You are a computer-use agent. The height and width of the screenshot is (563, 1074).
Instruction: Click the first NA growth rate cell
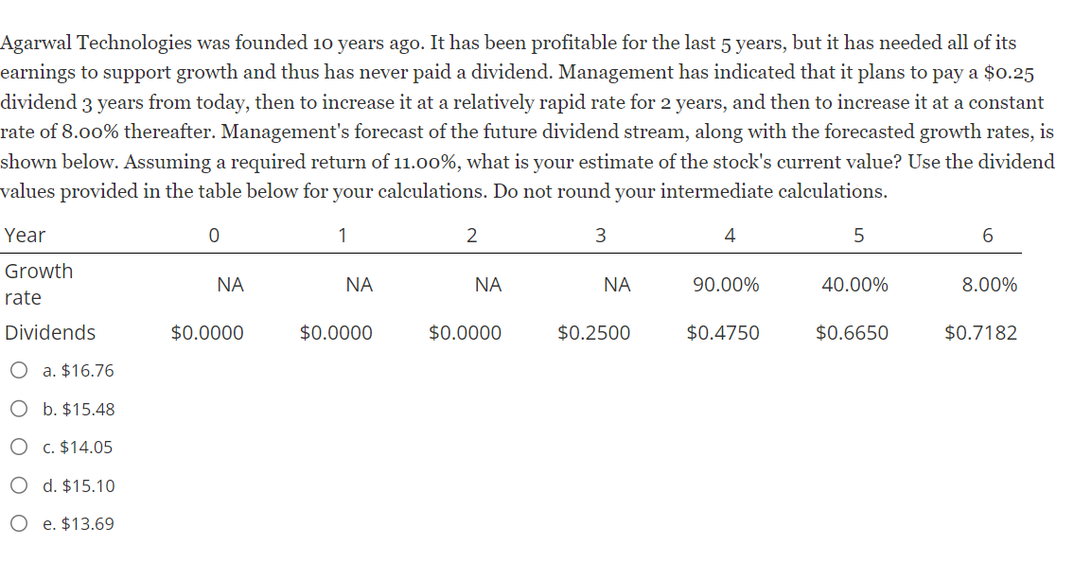(x=227, y=284)
